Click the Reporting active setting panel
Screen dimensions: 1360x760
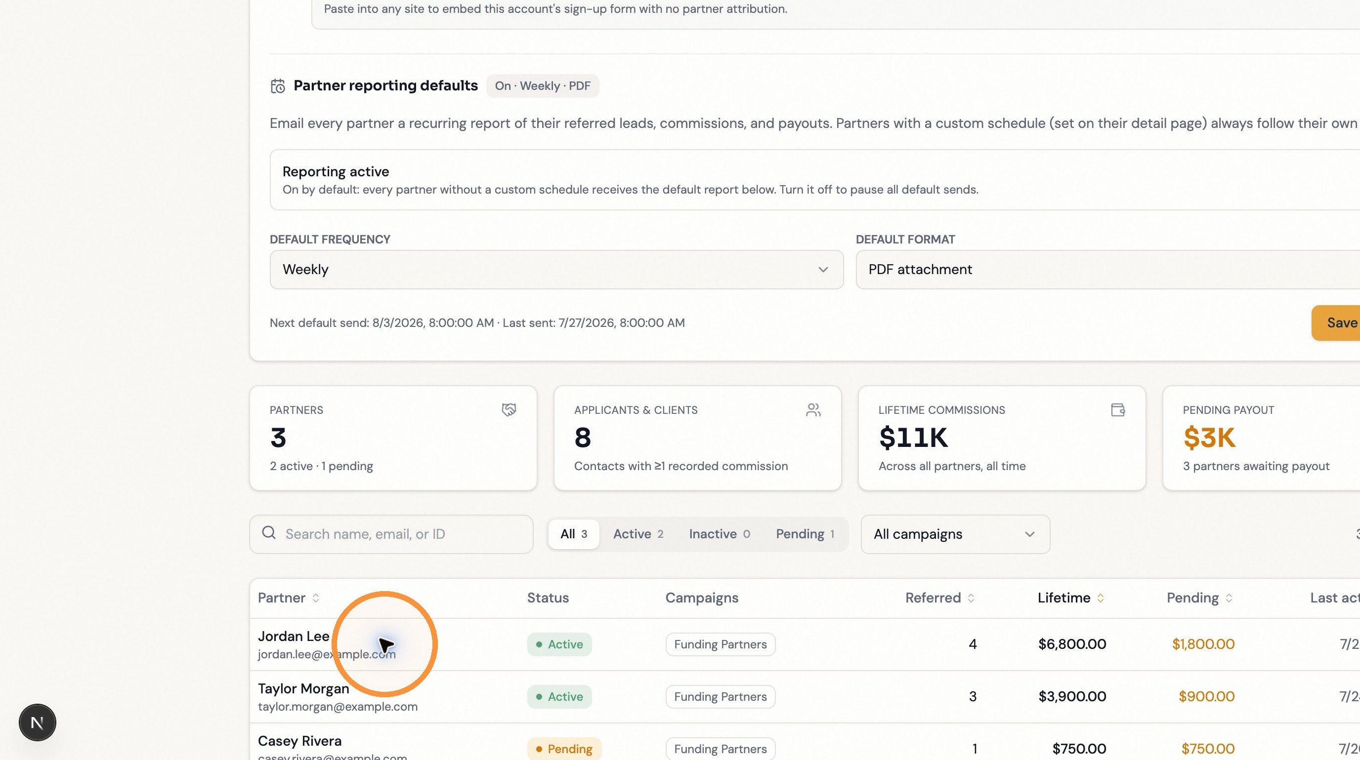[x=814, y=180]
